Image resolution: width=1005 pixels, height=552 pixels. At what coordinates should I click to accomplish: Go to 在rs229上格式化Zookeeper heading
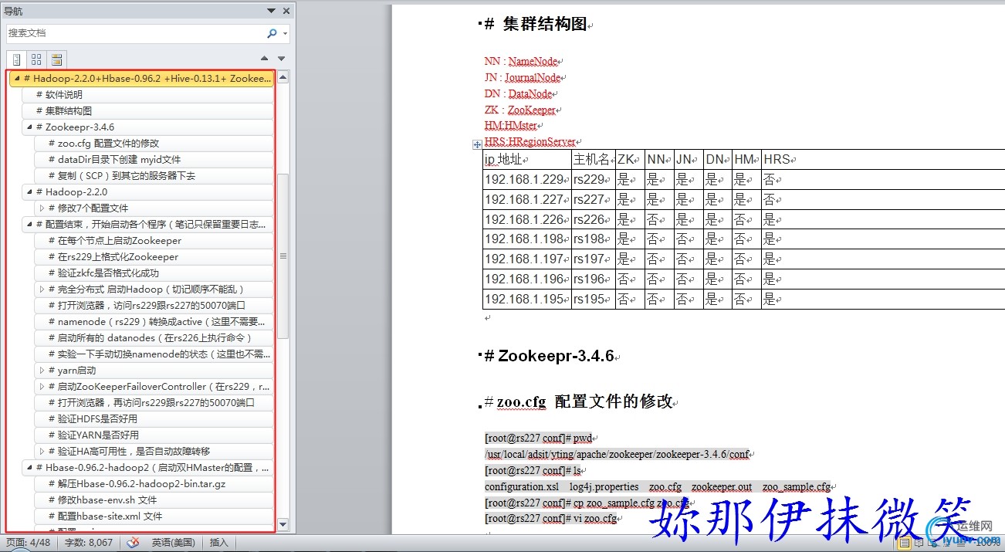click(154, 256)
